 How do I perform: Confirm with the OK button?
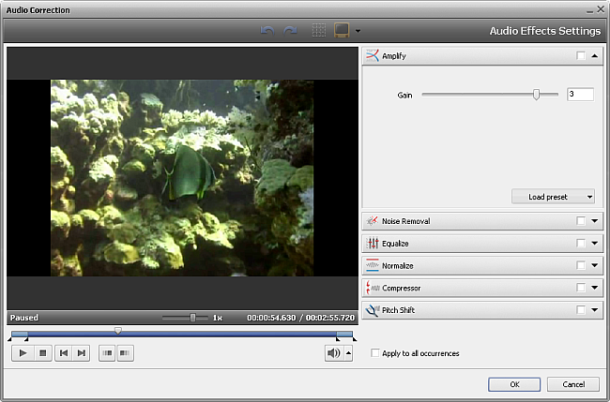tap(514, 384)
